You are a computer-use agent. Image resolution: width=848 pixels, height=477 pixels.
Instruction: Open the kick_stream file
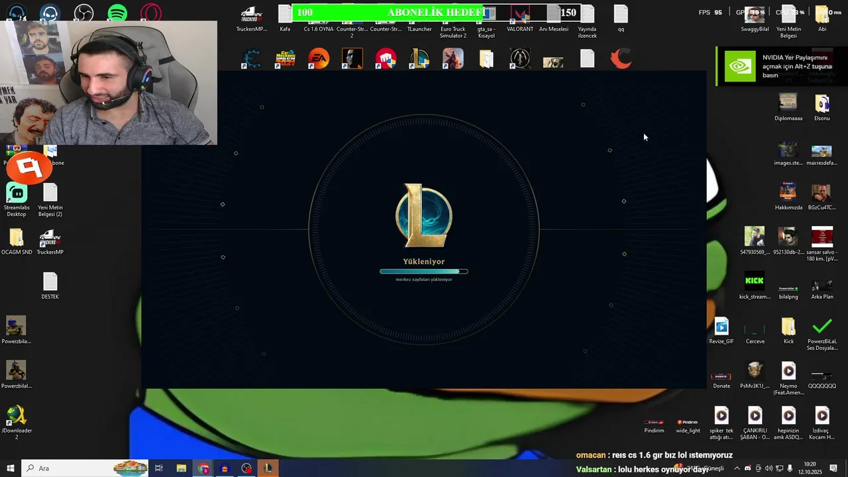pos(755,286)
